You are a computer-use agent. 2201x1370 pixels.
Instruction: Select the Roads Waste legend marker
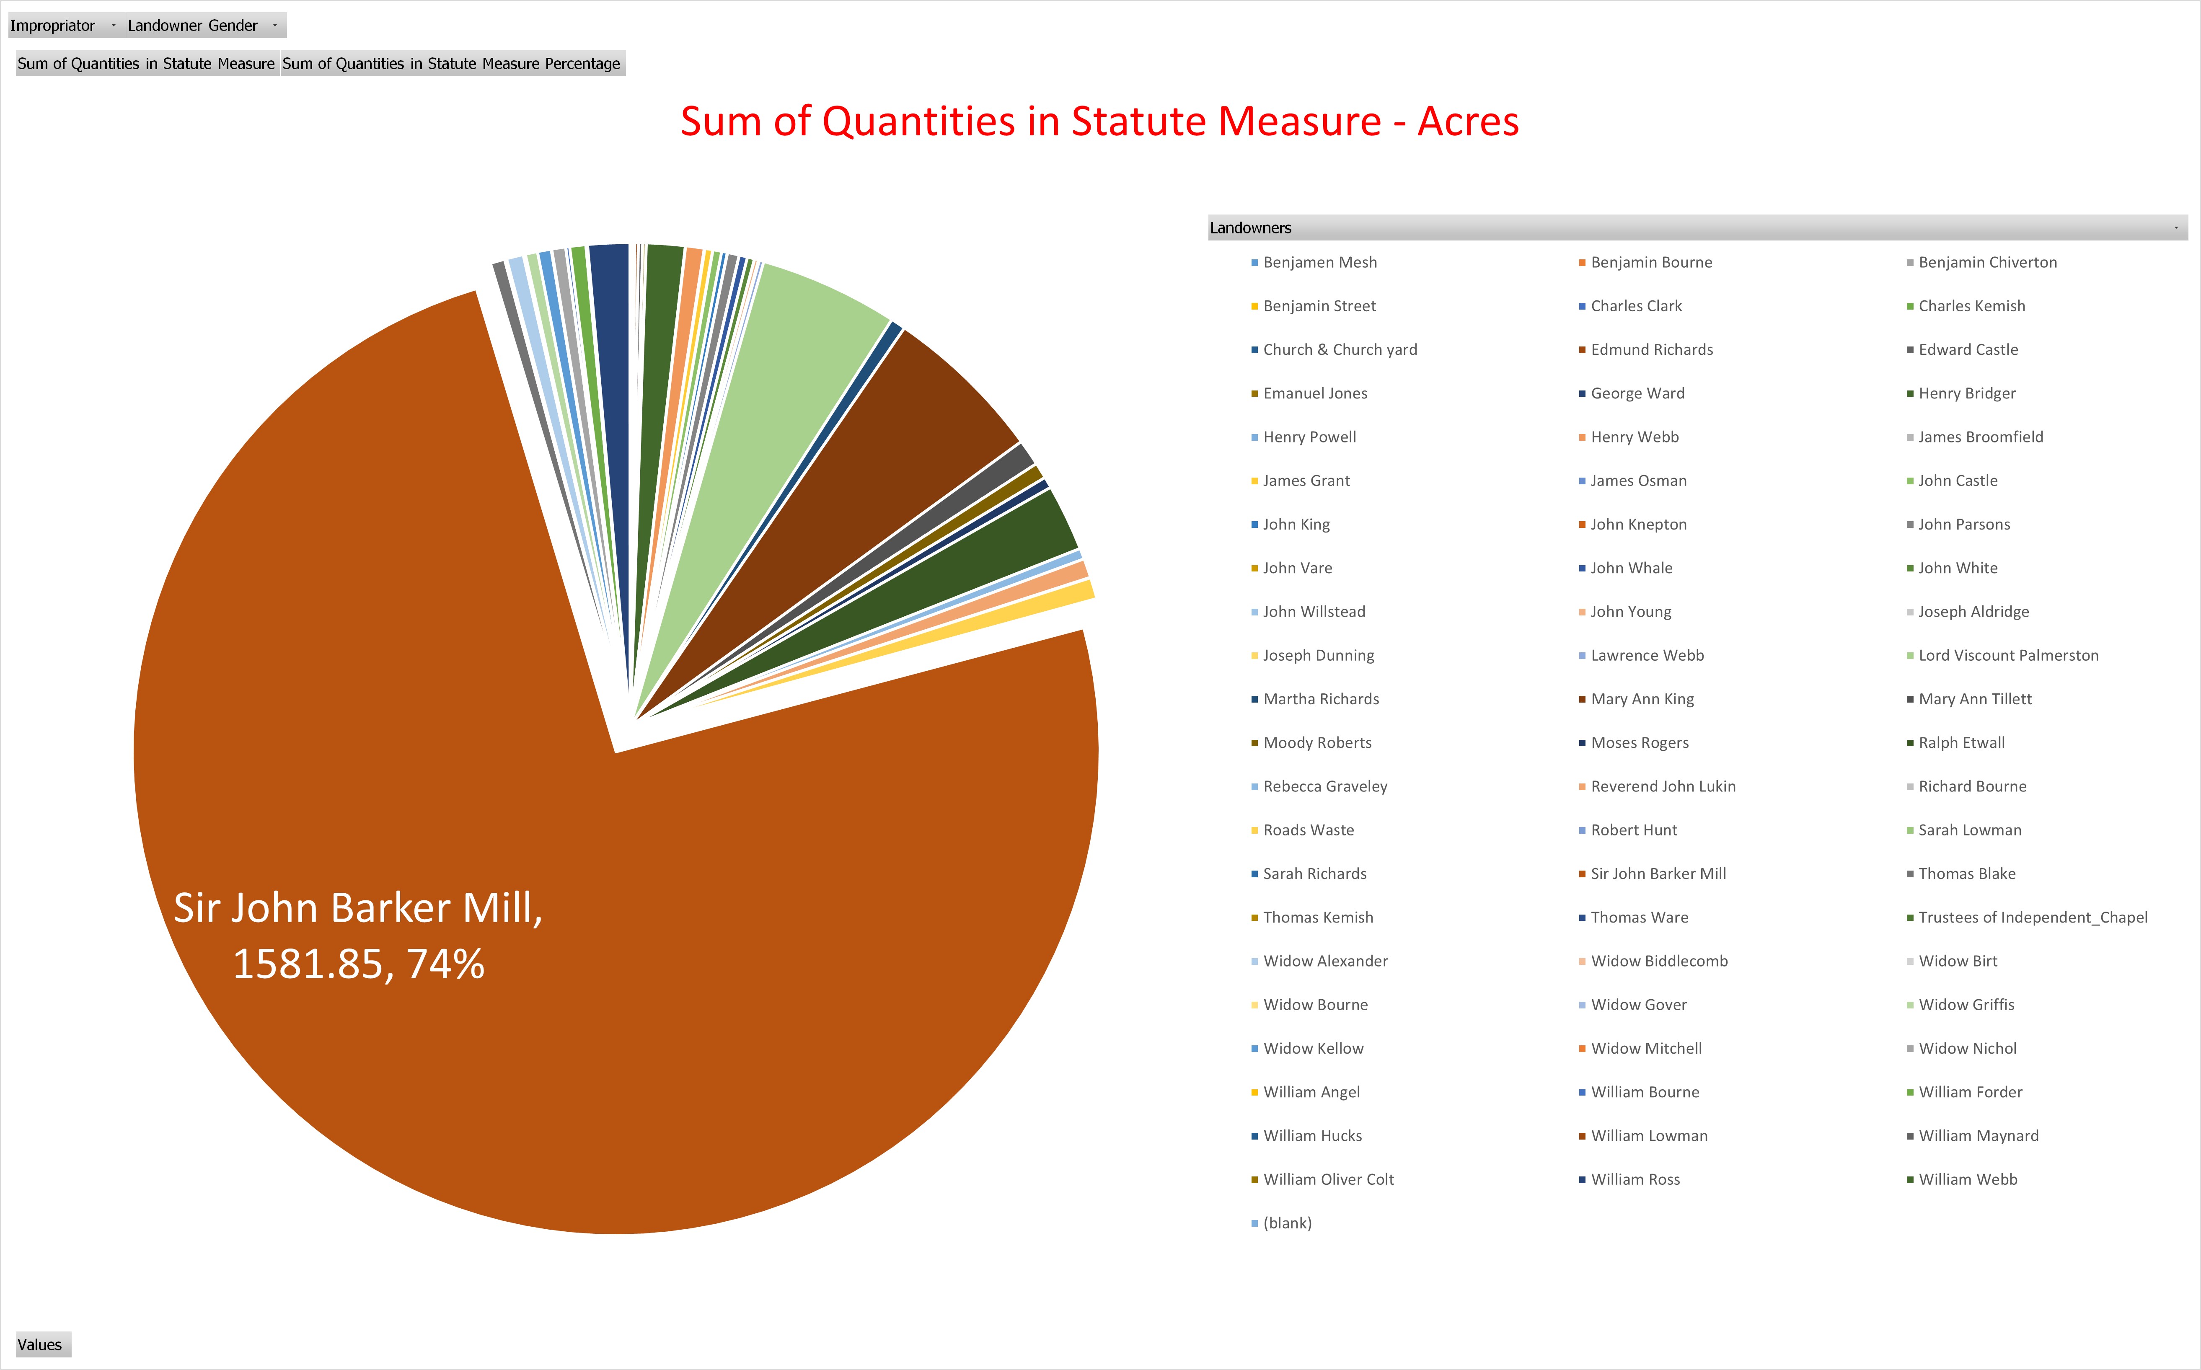pyautogui.click(x=1253, y=829)
